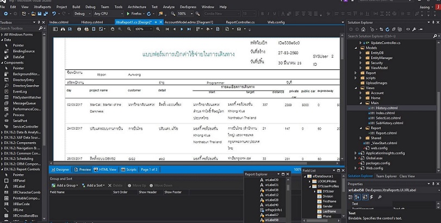Click the print icon in preview toolbar
This screenshot has width=441, height=223.
80,29
